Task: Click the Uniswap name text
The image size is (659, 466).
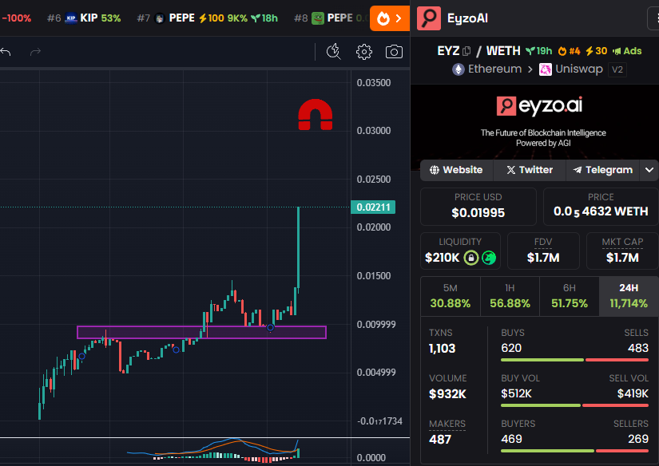Action: (x=579, y=69)
